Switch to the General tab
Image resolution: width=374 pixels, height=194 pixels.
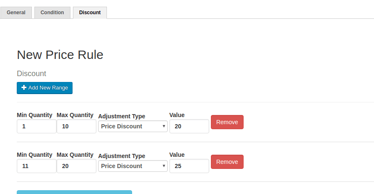click(x=16, y=13)
